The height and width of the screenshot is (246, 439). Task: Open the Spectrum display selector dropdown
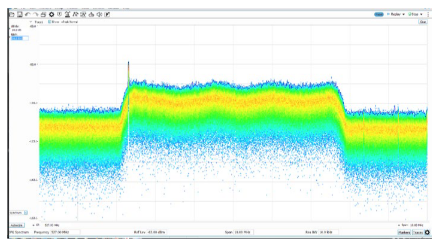26,212
